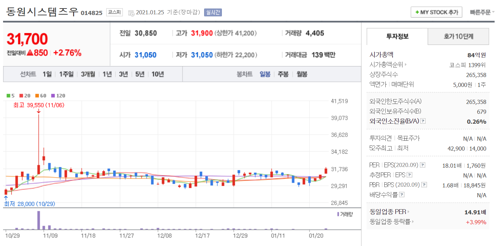
Task: Click the 코스피 market badge
Action: tap(114, 12)
